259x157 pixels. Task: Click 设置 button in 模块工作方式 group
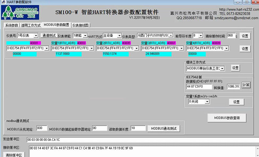coord(236,68)
